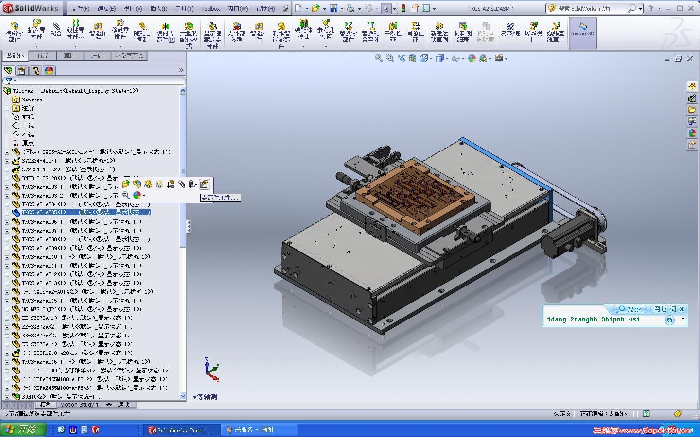Activate the 配合 (Mate) paperclip tool

56,29
